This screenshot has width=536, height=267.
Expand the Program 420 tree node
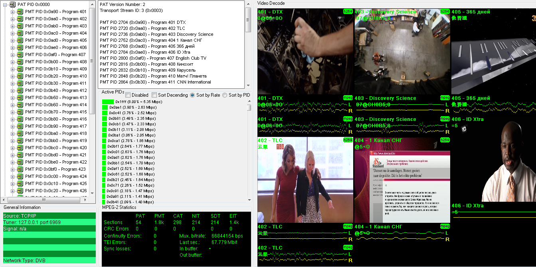(12, 148)
